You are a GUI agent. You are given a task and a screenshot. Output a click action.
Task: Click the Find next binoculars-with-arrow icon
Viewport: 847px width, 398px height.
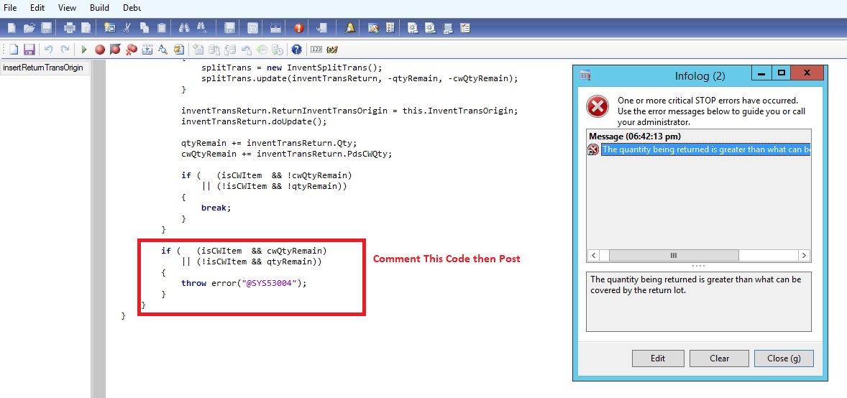202,27
